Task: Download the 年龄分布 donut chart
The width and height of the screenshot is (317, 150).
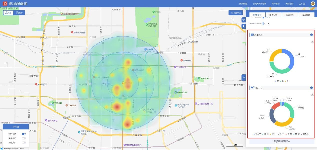Action: (312, 95)
